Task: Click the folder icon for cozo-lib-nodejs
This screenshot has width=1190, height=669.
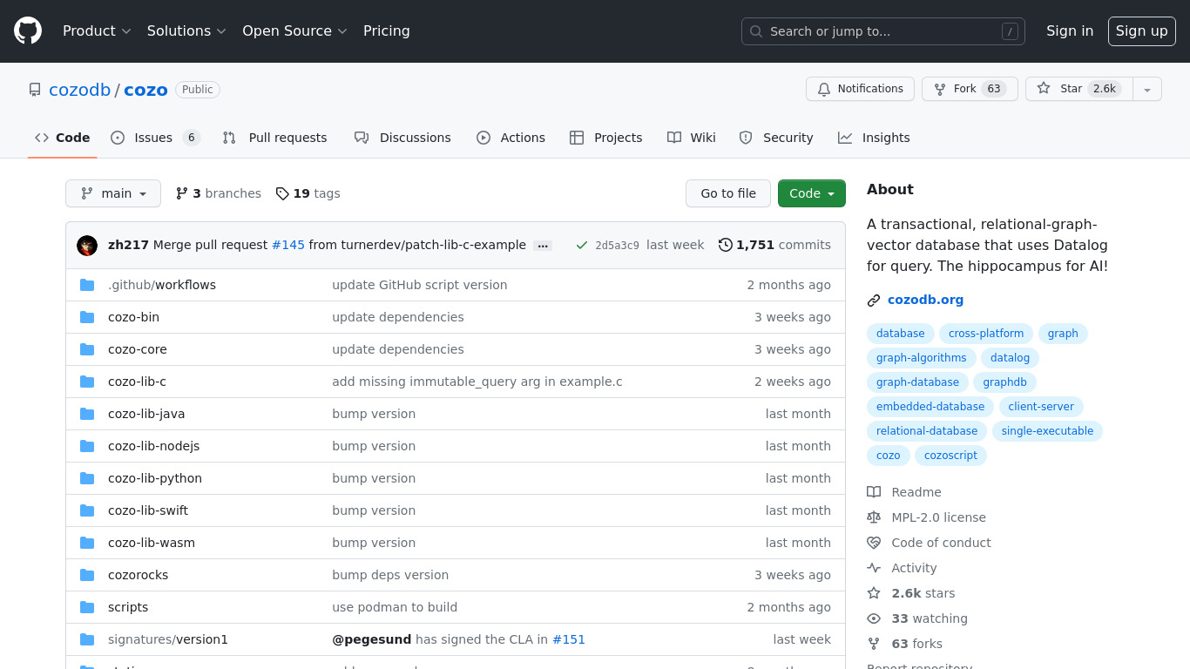Action: point(87,446)
